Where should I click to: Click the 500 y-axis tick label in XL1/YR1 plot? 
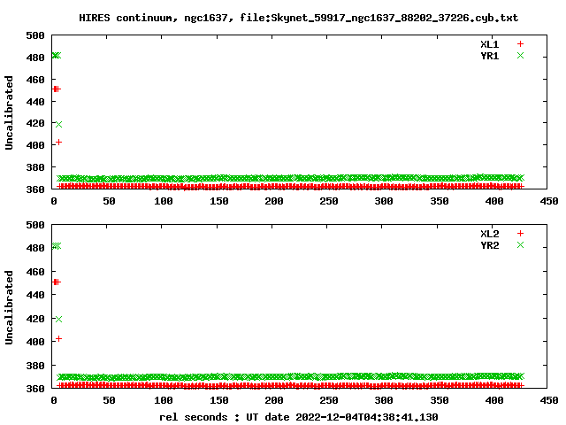(x=35, y=35)
